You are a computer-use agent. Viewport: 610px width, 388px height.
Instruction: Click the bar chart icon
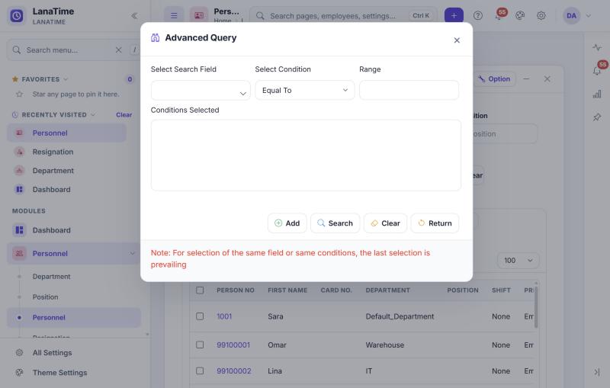597,94
